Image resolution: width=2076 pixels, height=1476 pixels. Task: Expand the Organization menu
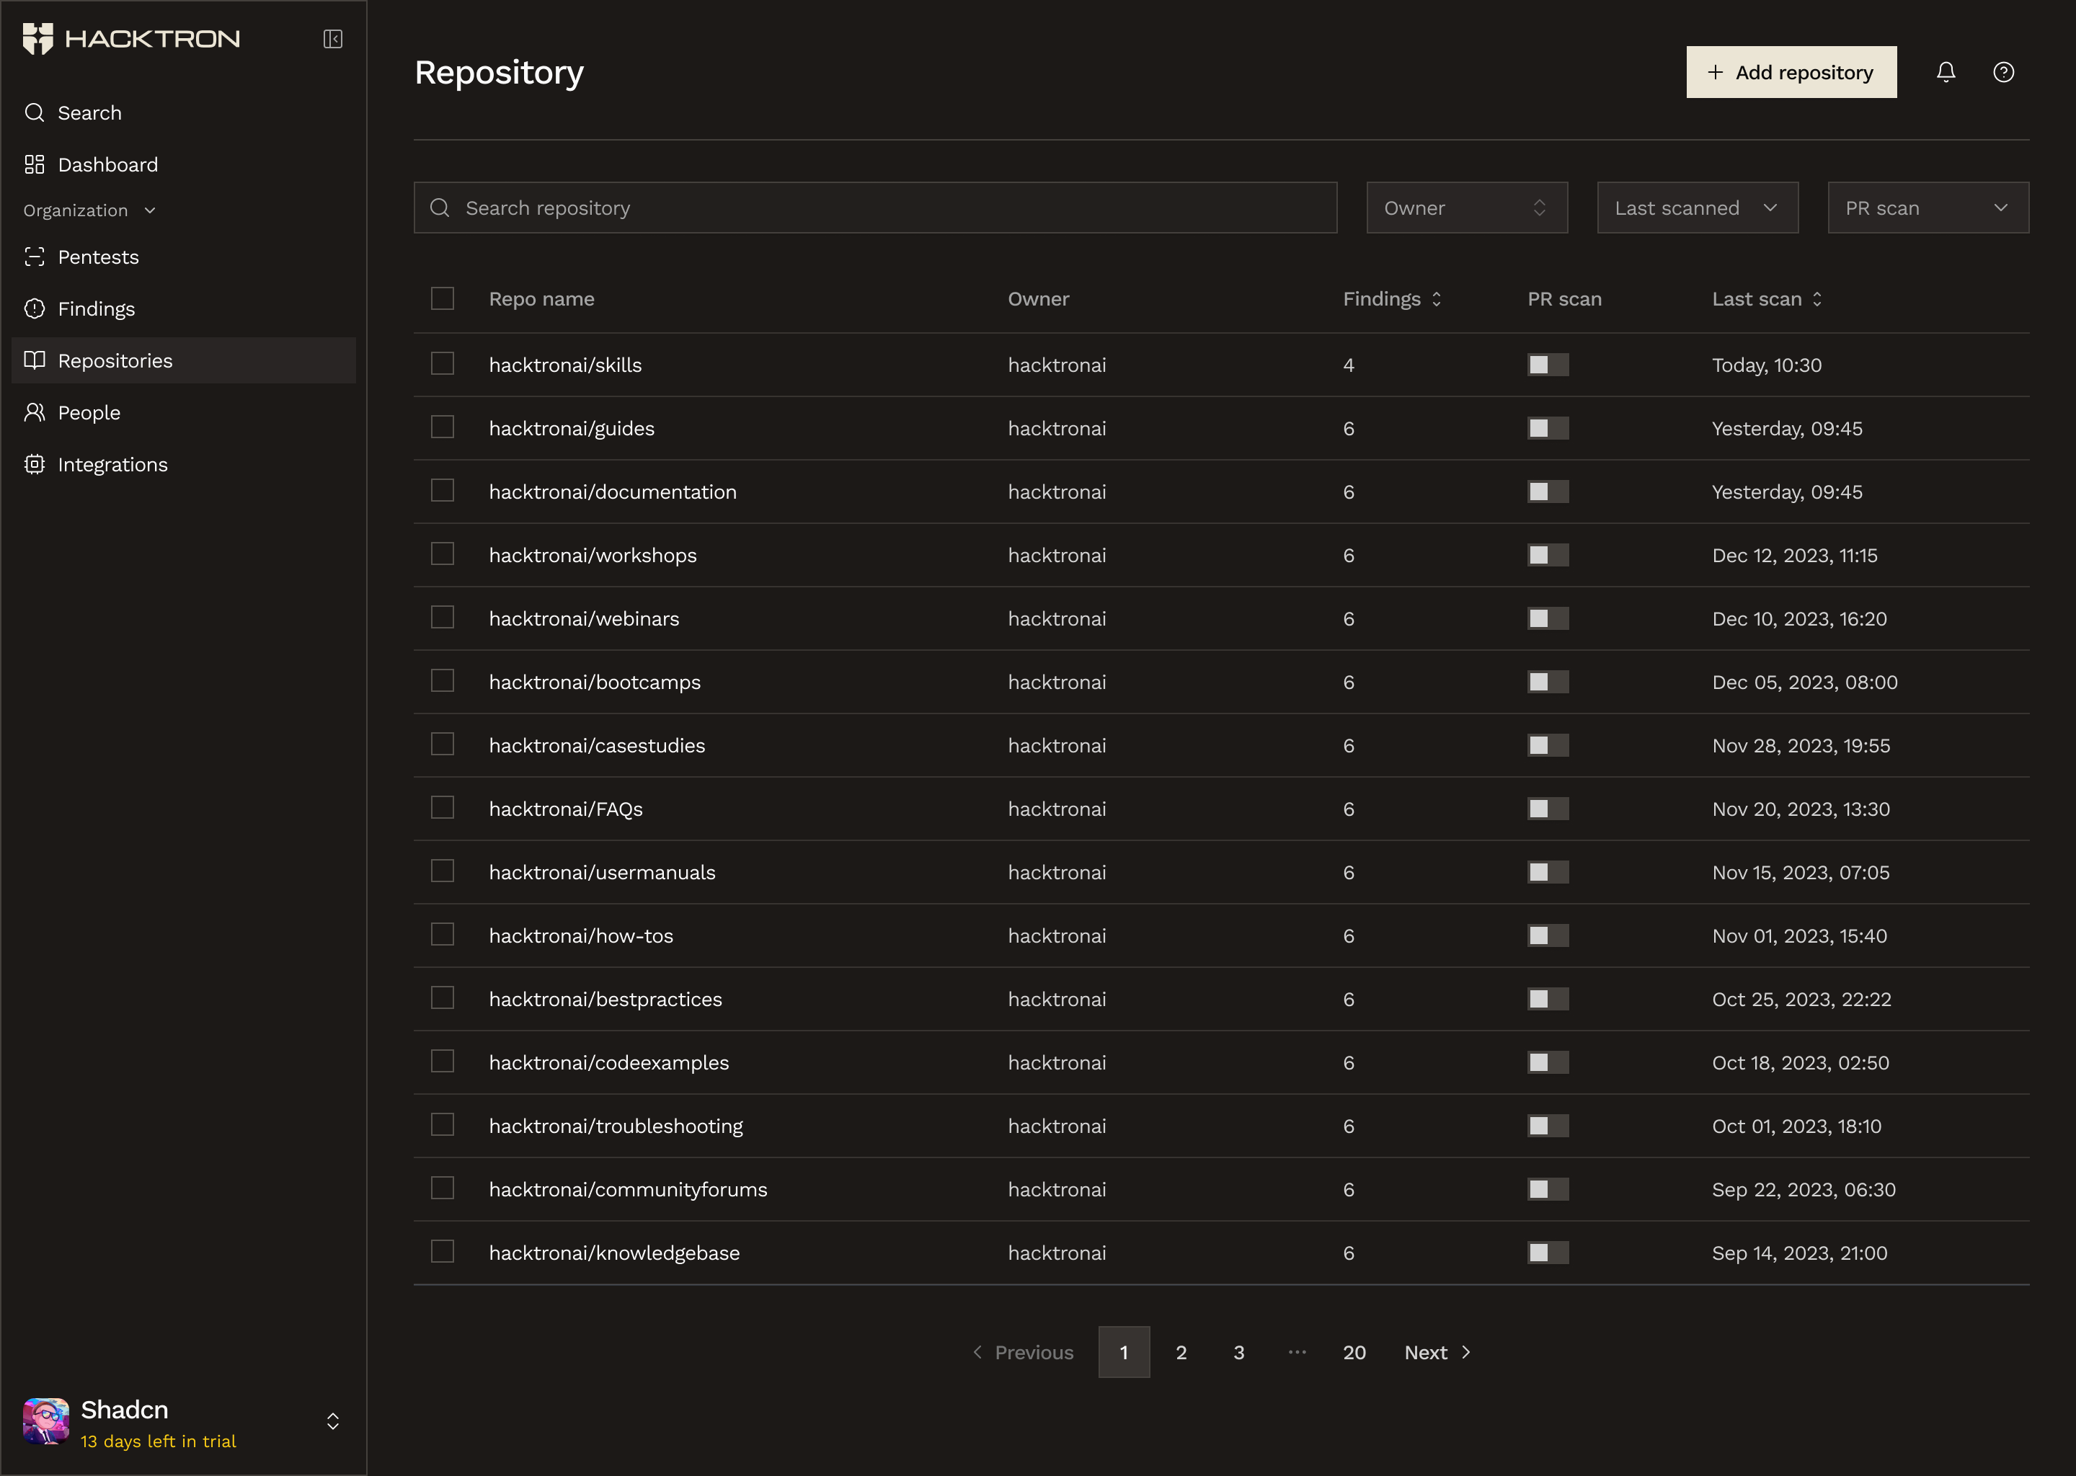click(89, 210)
